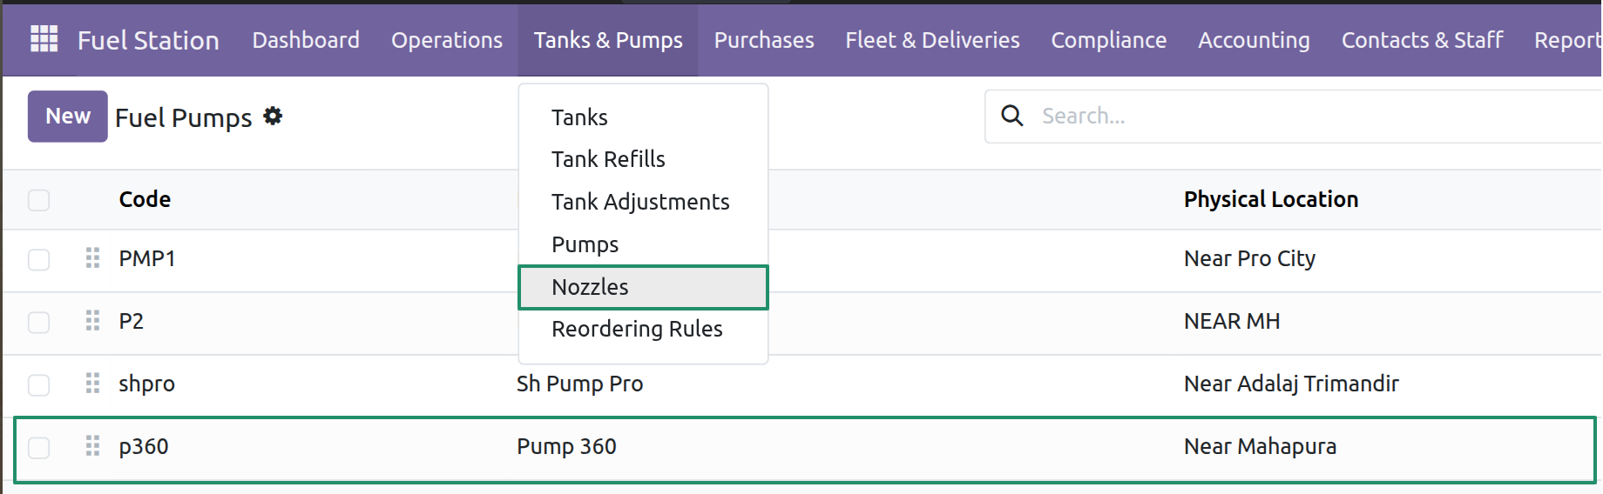Viewport: 1603px width, 494px height.
Task: Click the search magnifier icon
Action: tap(1011, 116)
